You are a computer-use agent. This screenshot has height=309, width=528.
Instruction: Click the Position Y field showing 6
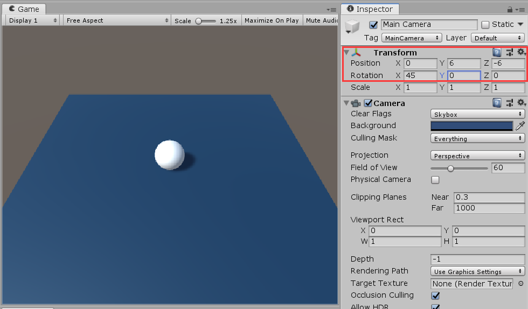[x=464, y=64]
